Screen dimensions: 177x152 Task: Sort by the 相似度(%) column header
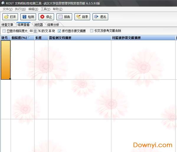[22, 38]
